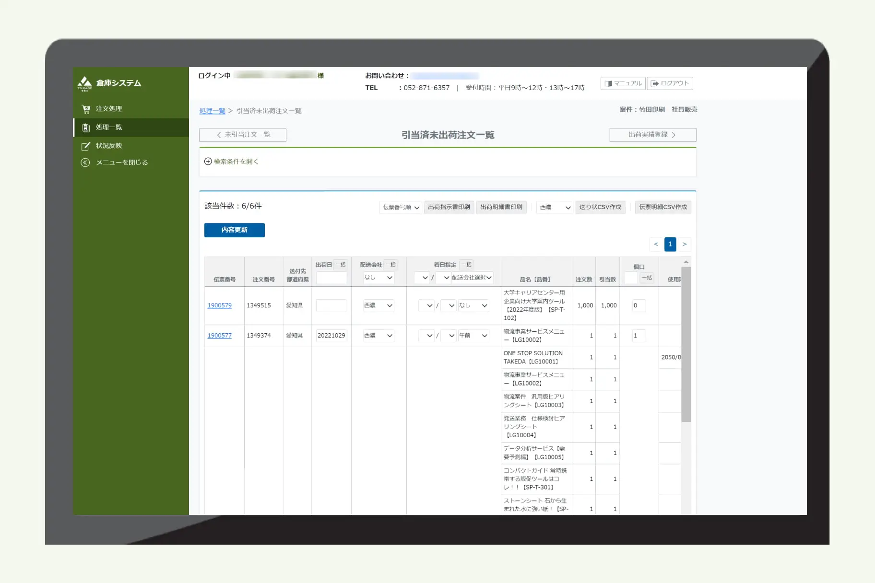Viewport: 875px width, 583px height.
Task: Click 送り状CSV作成 button
Action: click(600, 207)
